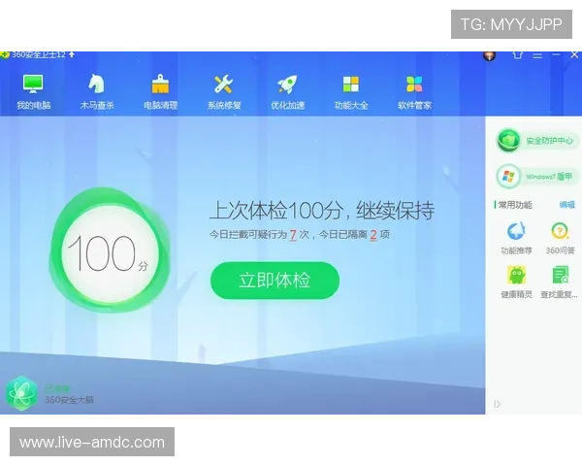The width and height of the screenshot is (582, 466).
Task: Open the main menu hamburger icon
Action: point(537,55)
